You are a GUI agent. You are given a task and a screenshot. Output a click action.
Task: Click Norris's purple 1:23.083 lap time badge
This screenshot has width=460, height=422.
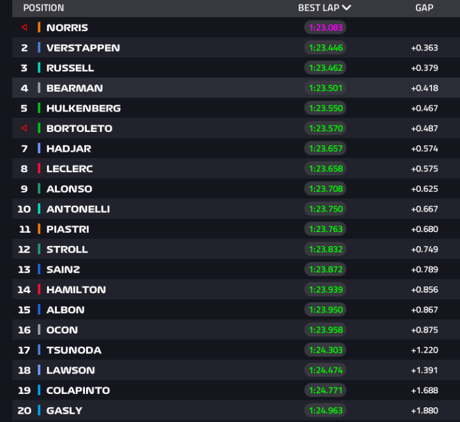coord(325,27)
